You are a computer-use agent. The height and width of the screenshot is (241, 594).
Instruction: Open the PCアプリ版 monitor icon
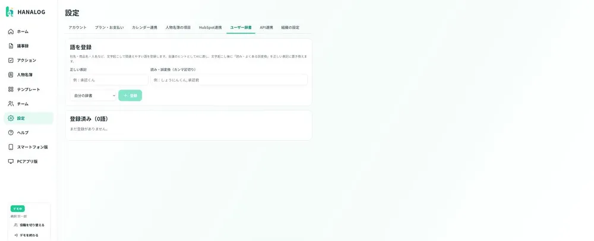[x=11, y=161]
